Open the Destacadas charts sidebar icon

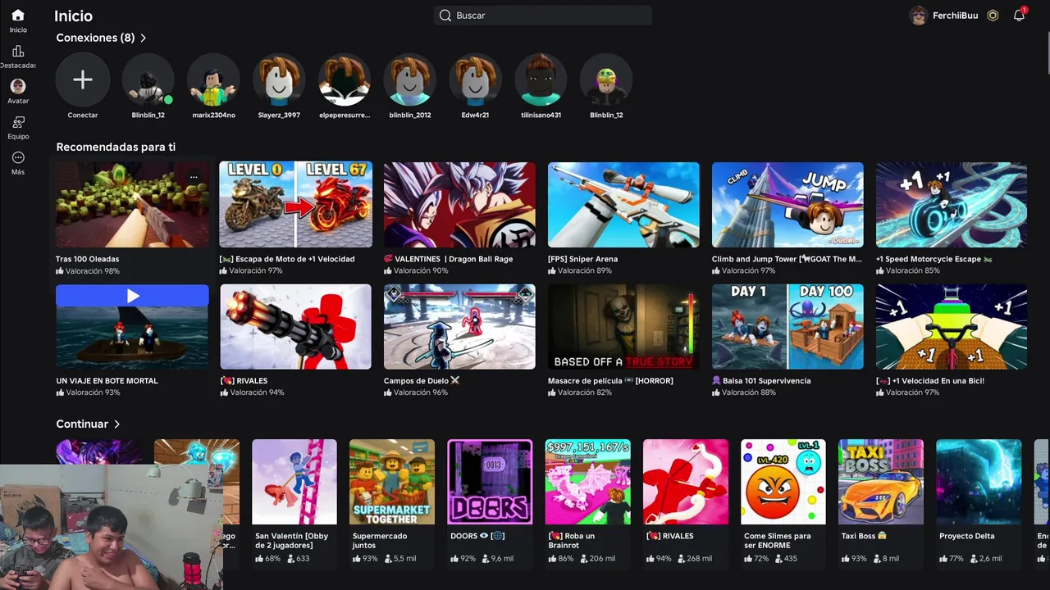point(18,51)
